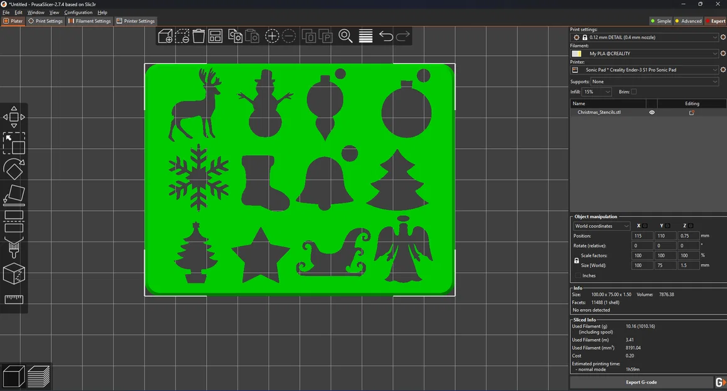This screenshot has height=391, width=727.
Task: Switch to Expert mode
Action: click(x=716, y=21)
